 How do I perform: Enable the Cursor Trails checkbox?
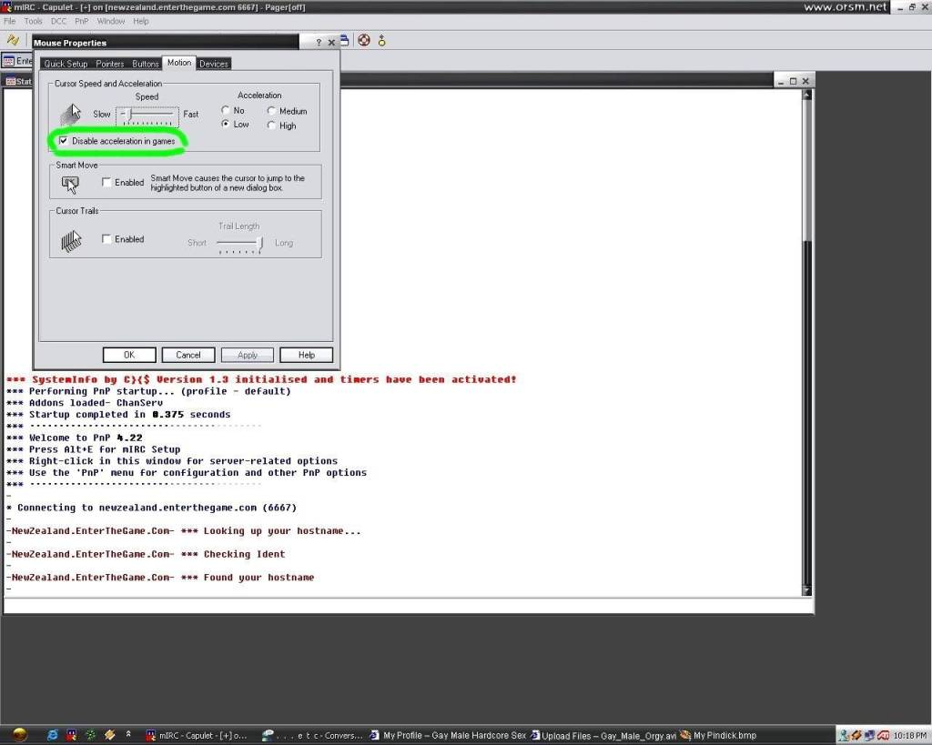[106, 239]
